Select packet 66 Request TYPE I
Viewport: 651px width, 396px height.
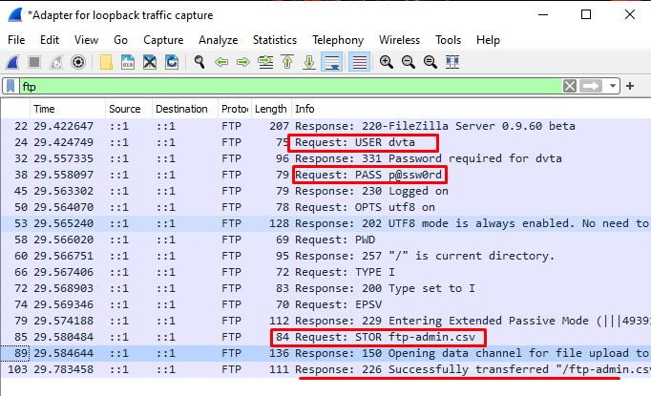(x=325, y=271)
